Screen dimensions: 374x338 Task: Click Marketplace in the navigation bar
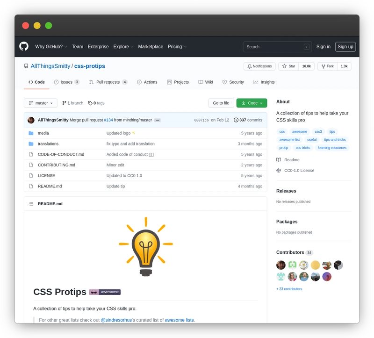(x=151, y=46)
